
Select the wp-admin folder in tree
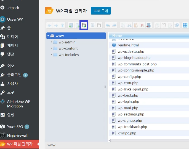[67, 42]
